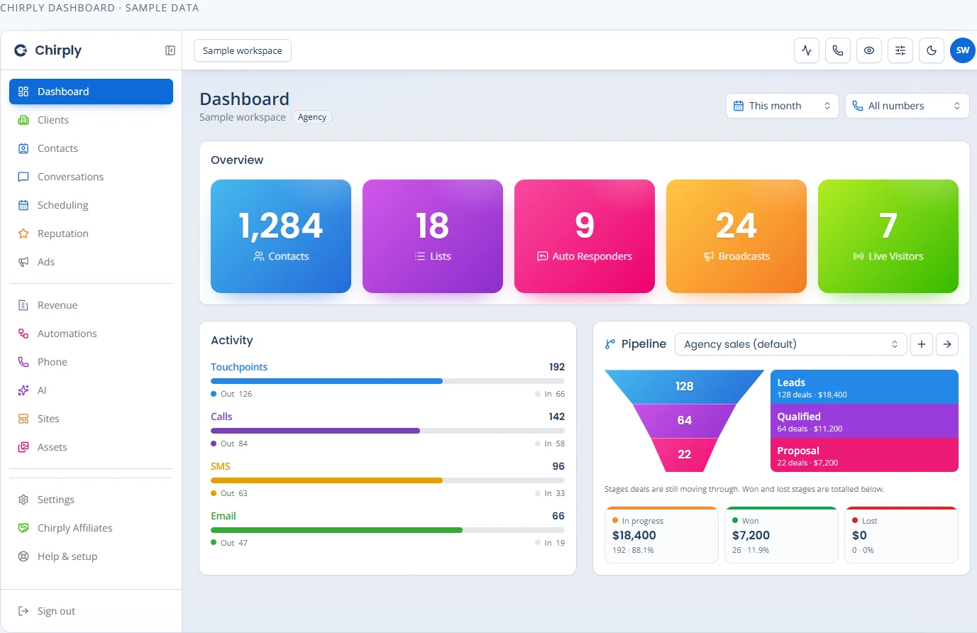
Task: Click the arrow button to open pipeline
Action: tap(947, 344)
